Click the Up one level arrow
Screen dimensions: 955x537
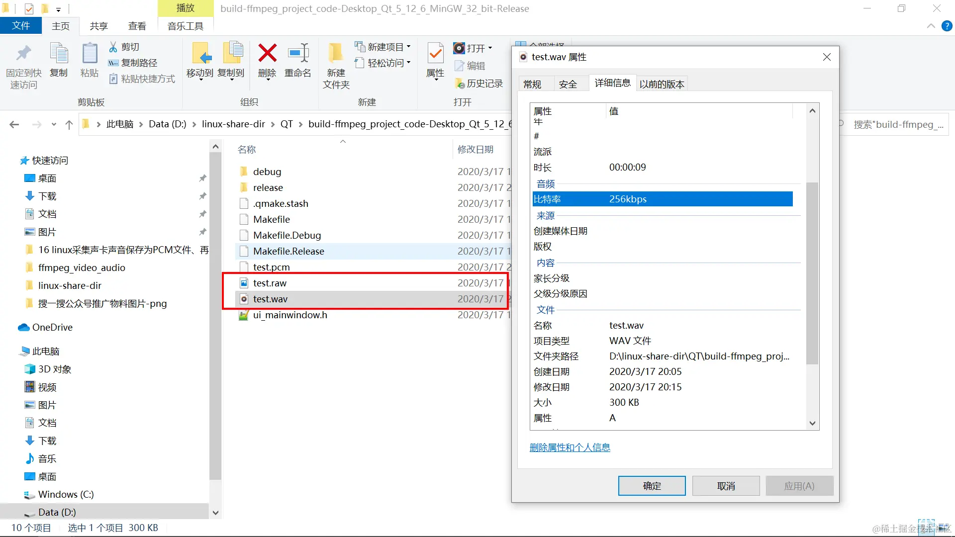tap(69, 124)
